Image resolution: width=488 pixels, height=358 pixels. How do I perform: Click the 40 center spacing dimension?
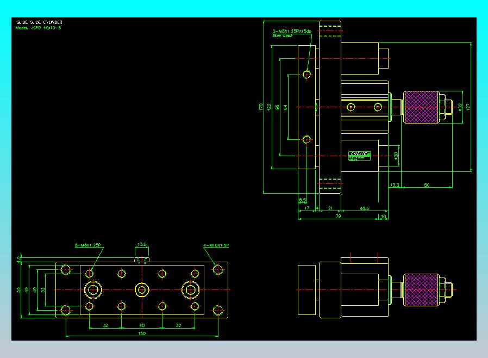142,325
